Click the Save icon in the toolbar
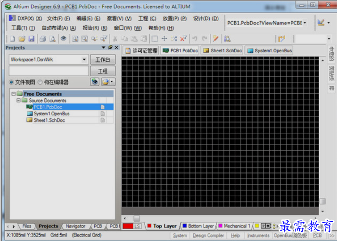337x241 pixels. [31, 39]
